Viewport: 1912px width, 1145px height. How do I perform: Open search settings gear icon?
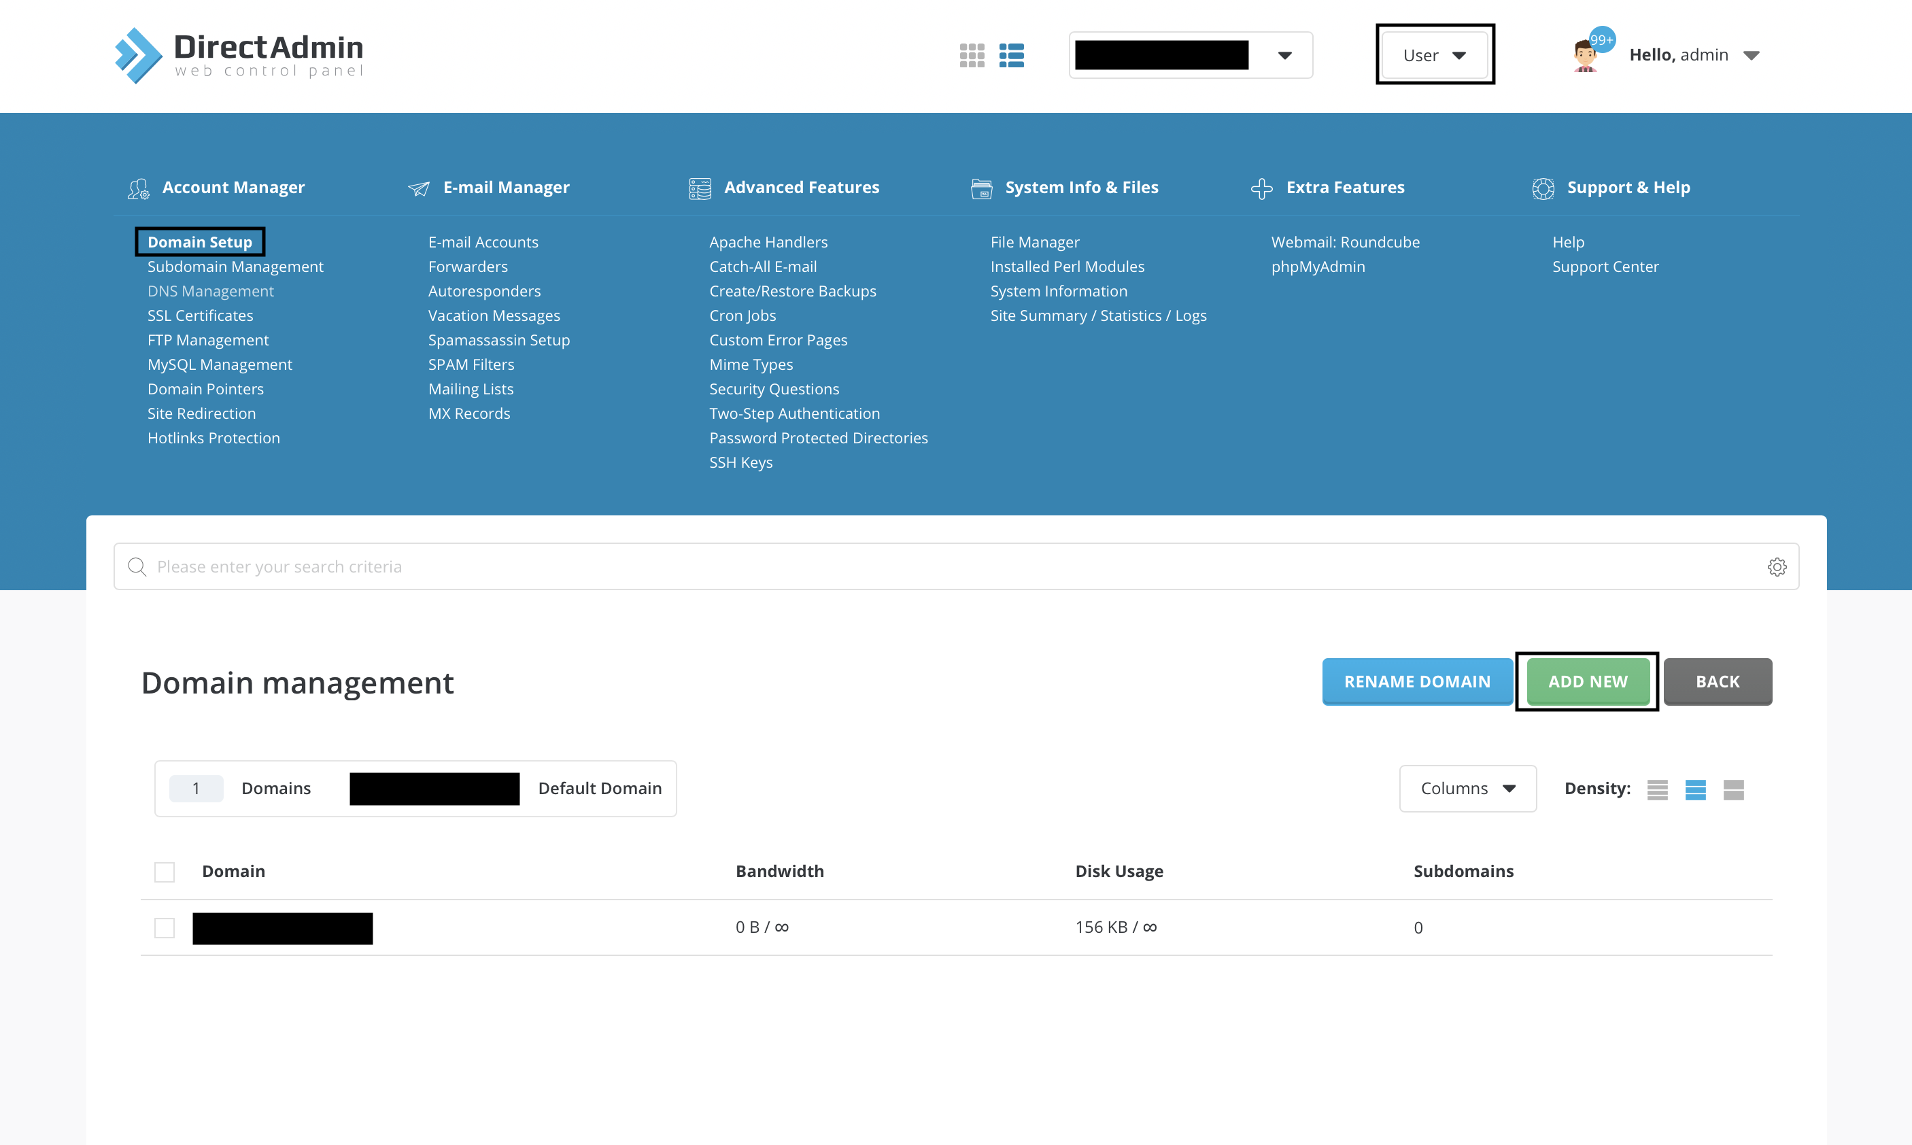tap(1776, 567)
